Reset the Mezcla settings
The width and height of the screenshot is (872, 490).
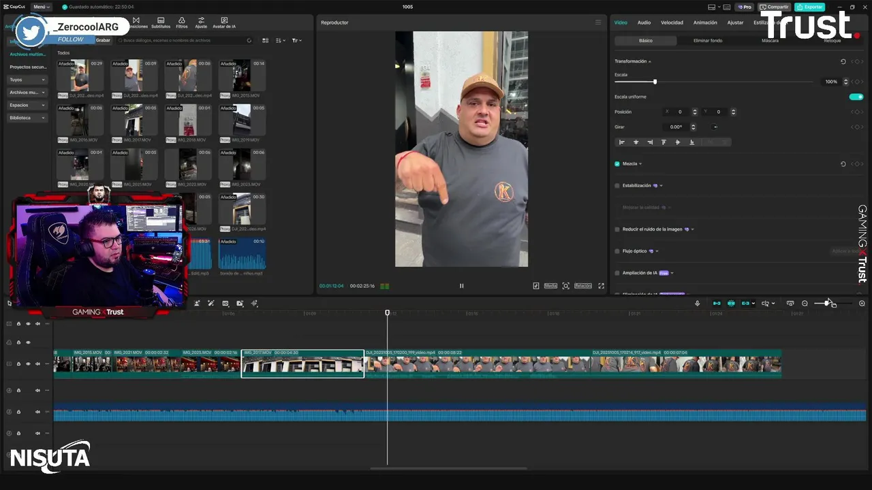(x=843, y=164)
